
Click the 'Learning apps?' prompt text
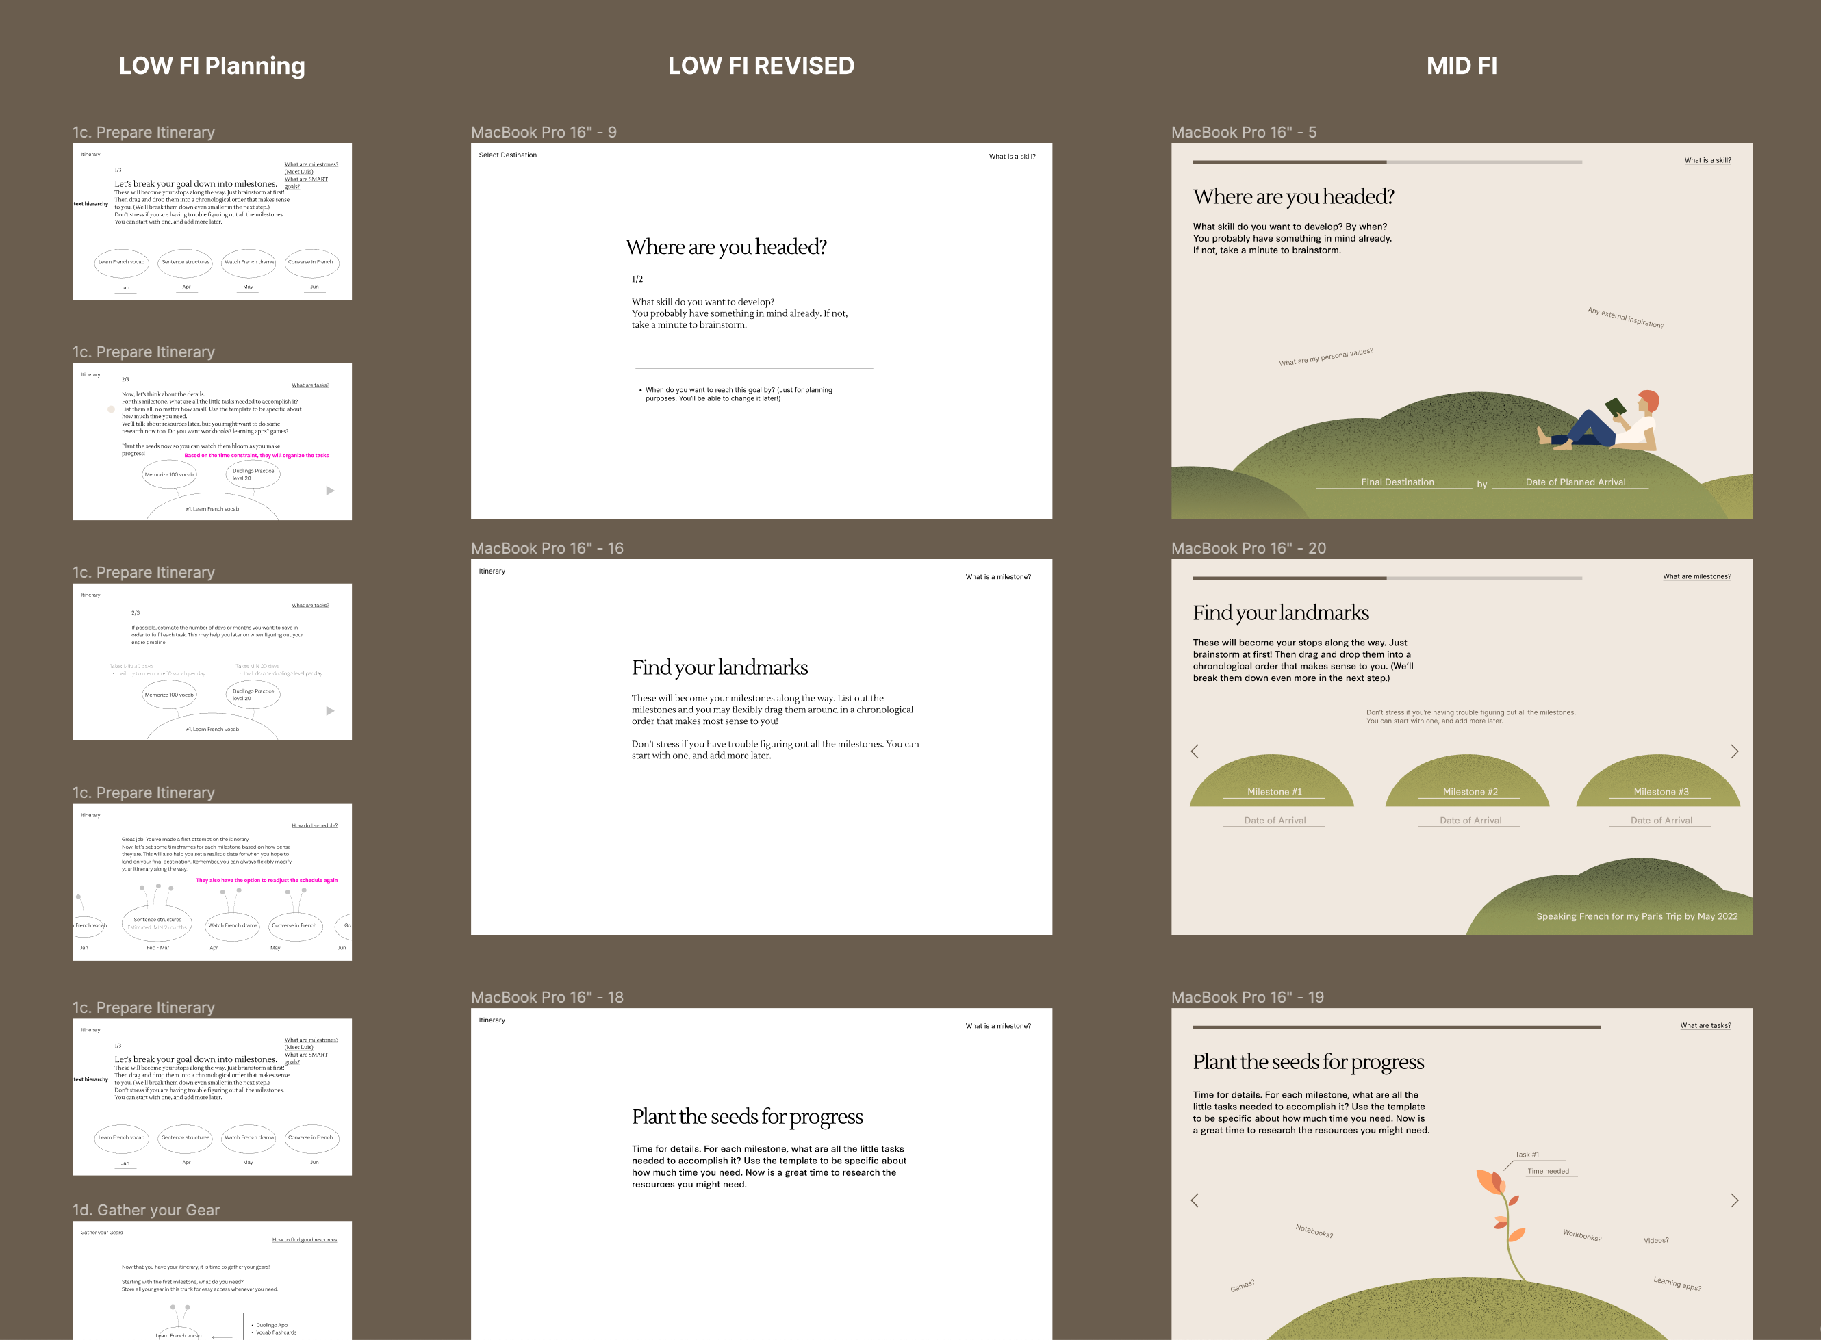pos(1677,1283)
